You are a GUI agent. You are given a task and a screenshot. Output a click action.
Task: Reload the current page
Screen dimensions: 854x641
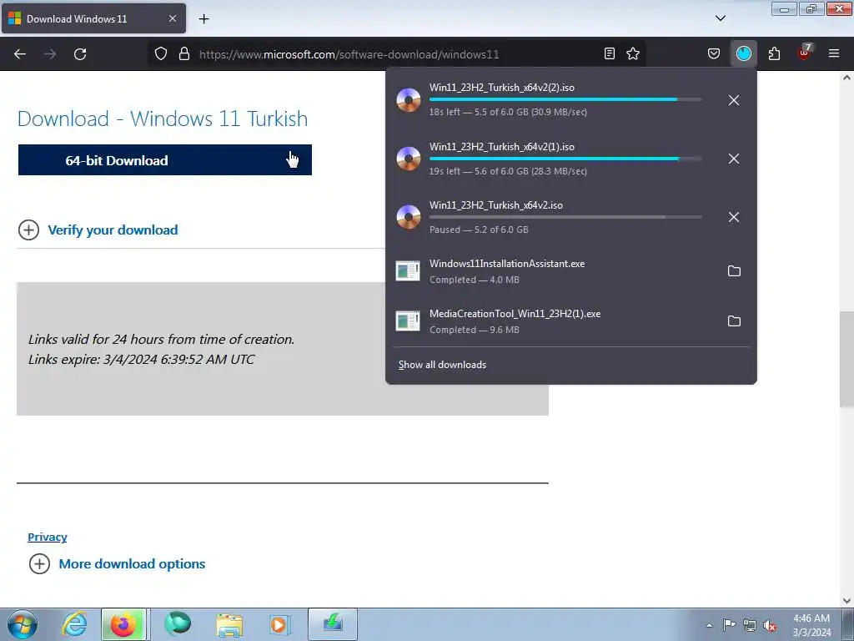80,54
